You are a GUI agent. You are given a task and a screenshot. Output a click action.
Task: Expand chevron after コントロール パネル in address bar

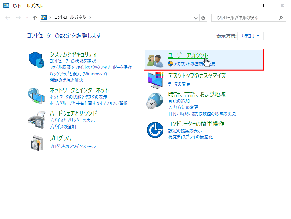coord(90,18)
